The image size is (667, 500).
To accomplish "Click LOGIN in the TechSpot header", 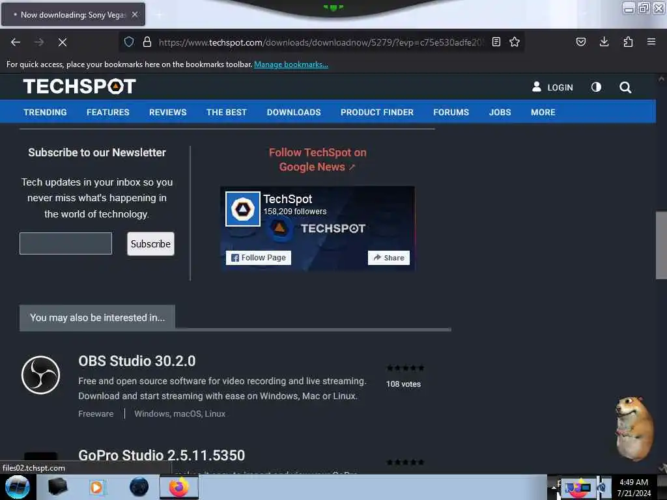I will pos(552,87).
